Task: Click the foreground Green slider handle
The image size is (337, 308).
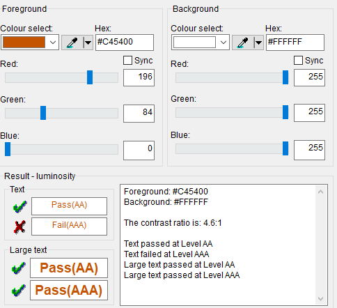Action: [43, 113]
